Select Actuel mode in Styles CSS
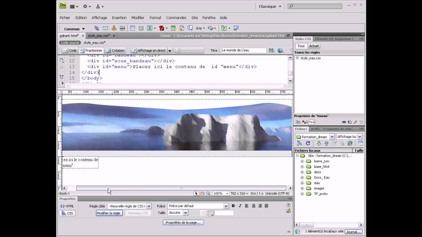 click(x=314, y=46)
